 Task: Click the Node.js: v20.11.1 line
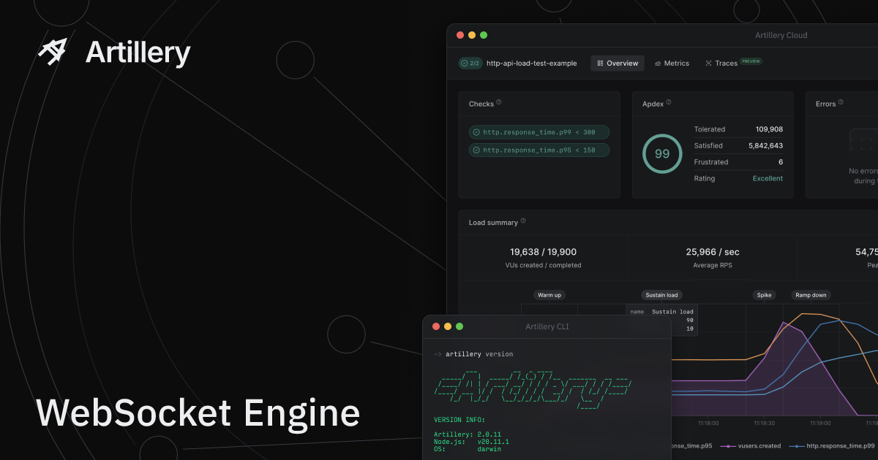tap(471, 442)
